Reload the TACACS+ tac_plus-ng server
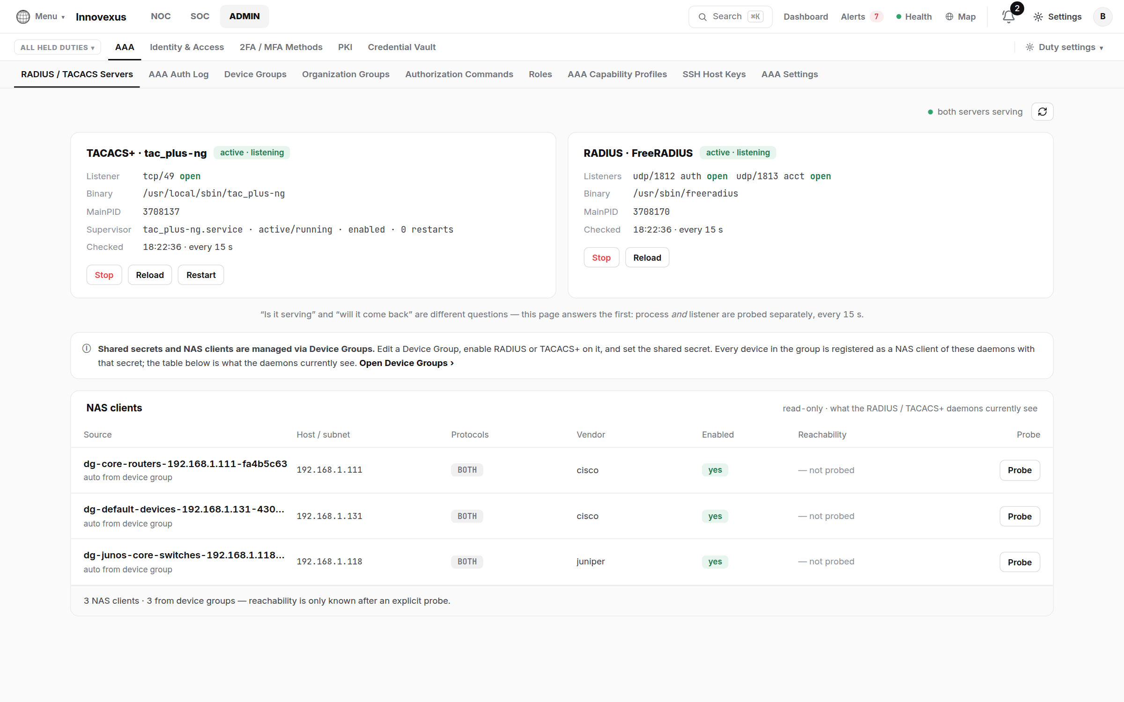Viewport: 1124px width, 702px height. (150, 275)
